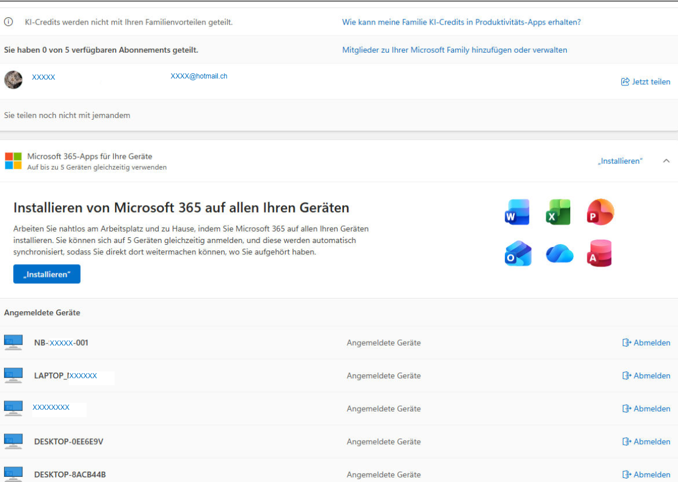Click the XXXXXXXX device name
Screen dimensions: 678x482
(x=51, y=407)
